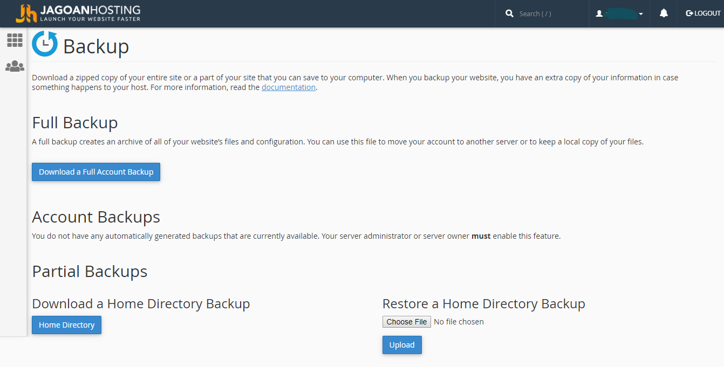This screenshot has width=724, height=367.
Task: Click the Jagoan Hosting logo
Action: coord(78,13)
